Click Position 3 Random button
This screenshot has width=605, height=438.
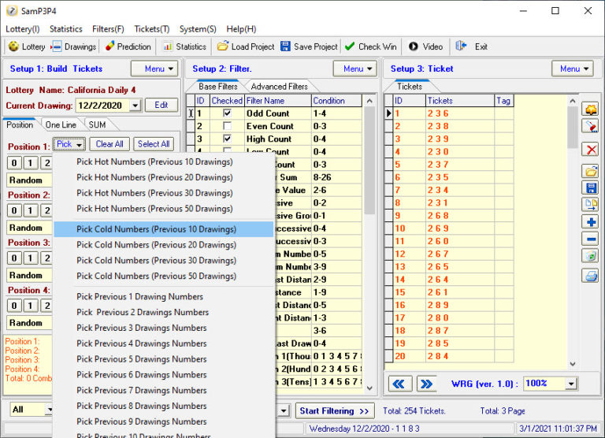coord(29,275)
